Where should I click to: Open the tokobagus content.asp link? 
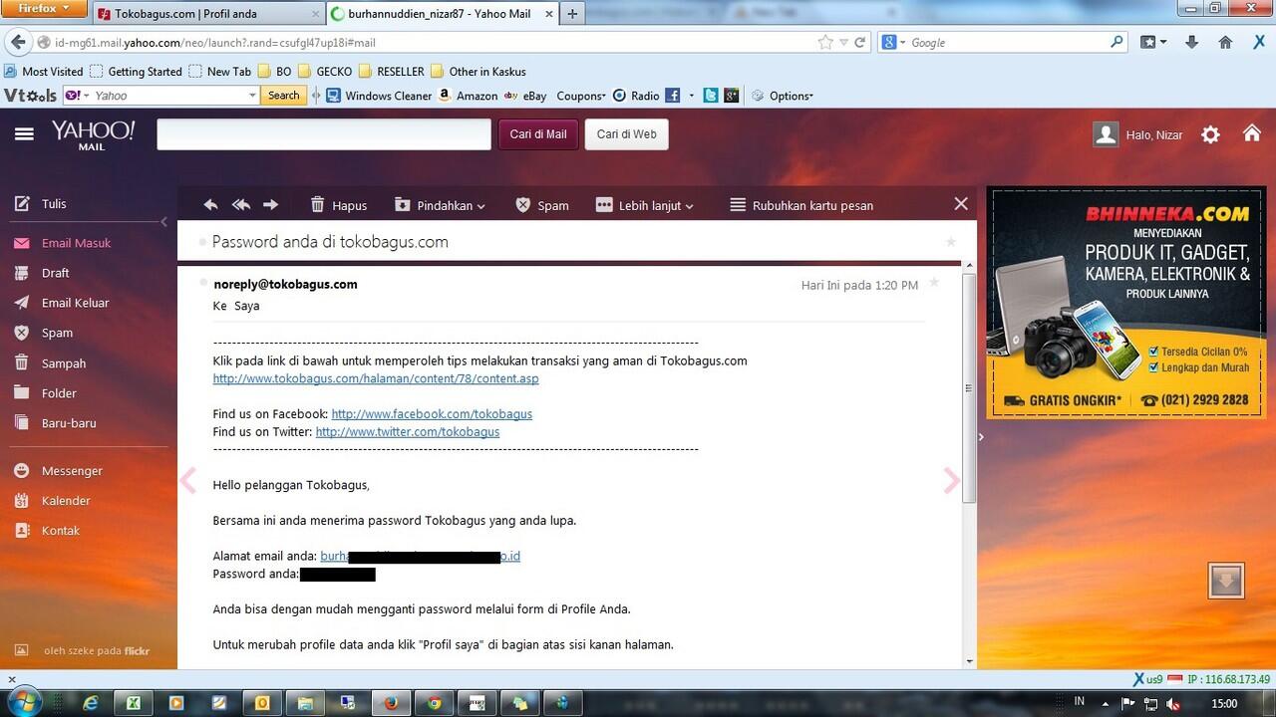click(376, 378)
